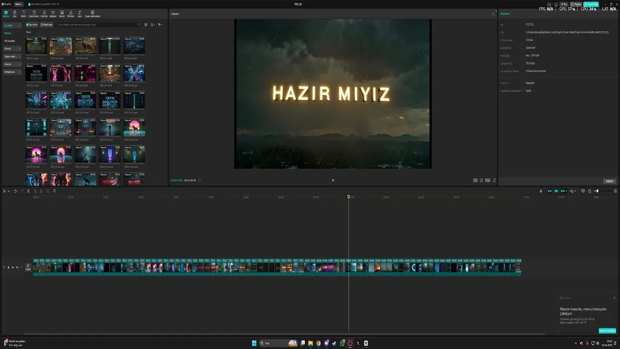The image size is (620, 349).
Task: Open the Medya tab in the top toolbar
Action: pos(6,14)
